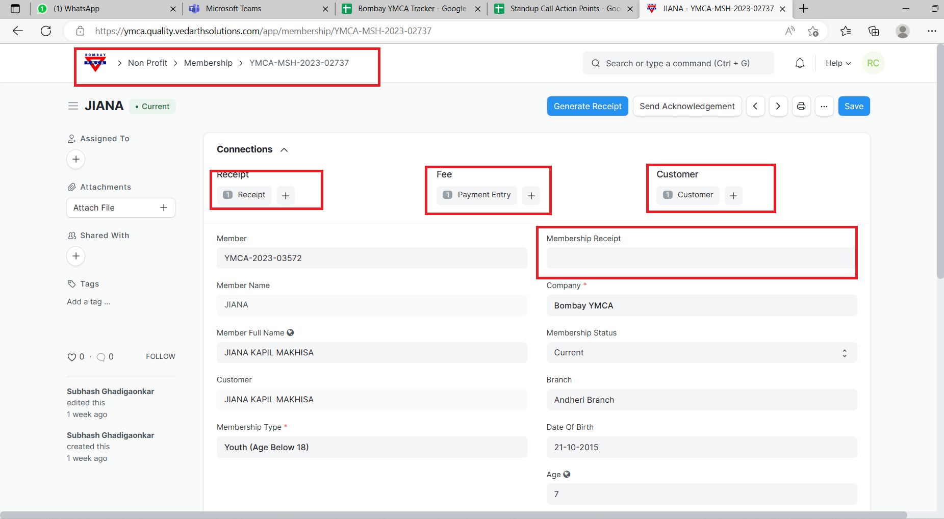
Task: Click the plus under Assigned To
Action: [x=76, y=159]
